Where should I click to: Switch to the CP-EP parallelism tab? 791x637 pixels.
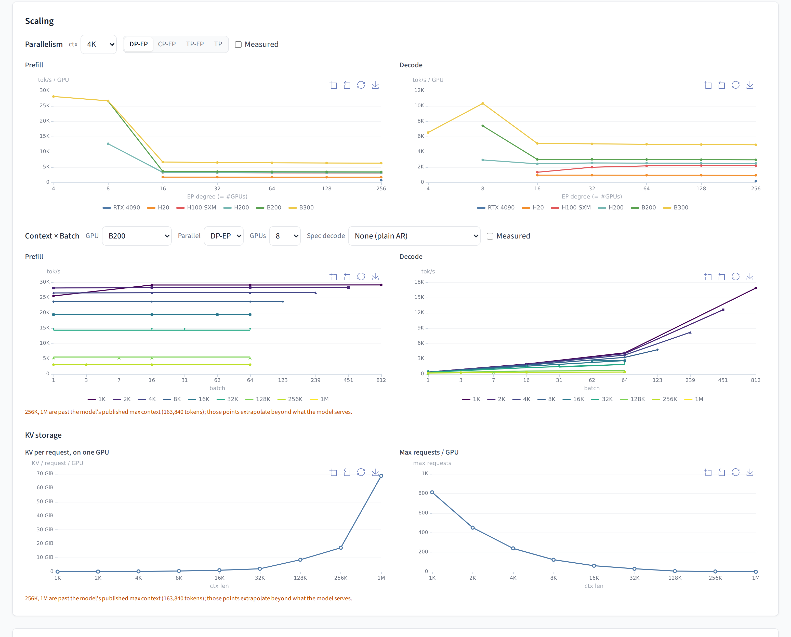click(167, 44)
